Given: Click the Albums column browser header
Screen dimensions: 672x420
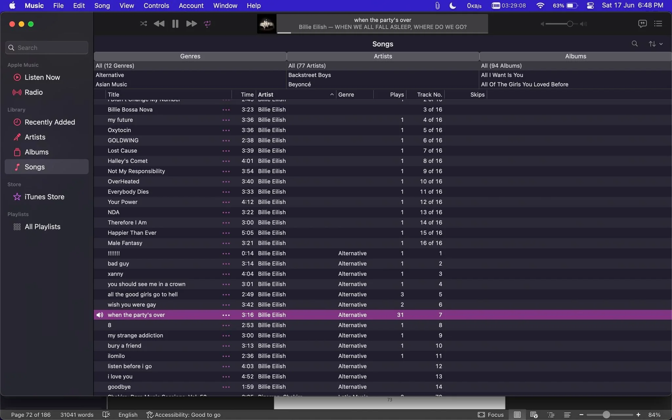Looking at the screenshot, I should pyautogui.click(x=576, y=56).
